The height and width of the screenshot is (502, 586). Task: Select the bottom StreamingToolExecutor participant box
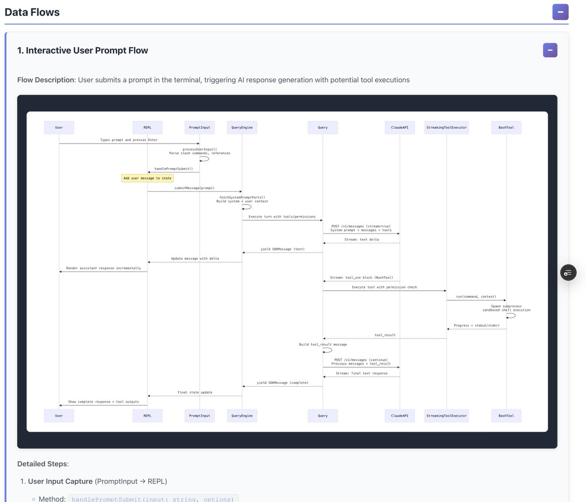point(446,416)
